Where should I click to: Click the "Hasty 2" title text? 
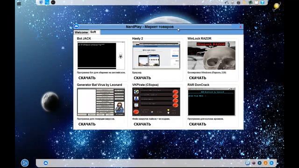[137, 38]
